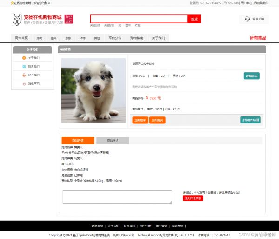Viewport: 279px width, 239px height.
Task: Open 我的购物车 in the top bar
Action: click(261, 3)
